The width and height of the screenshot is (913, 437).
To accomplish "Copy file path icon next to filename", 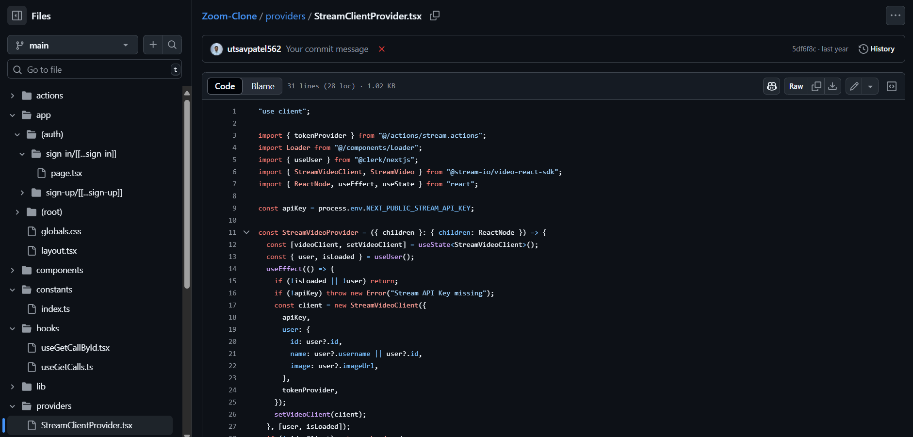I will pyautogui.click(x=435, y=16).
